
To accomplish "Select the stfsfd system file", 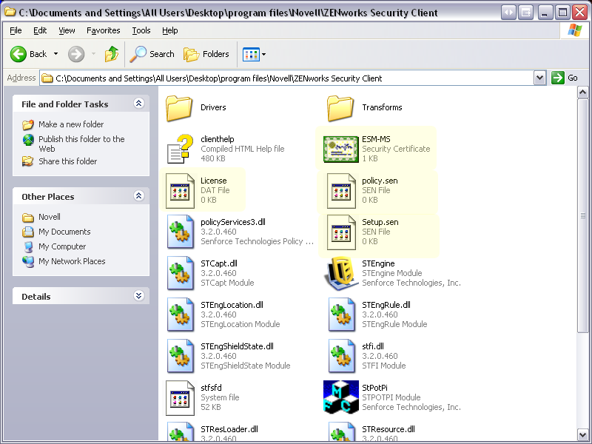I will tap(180, 397).
